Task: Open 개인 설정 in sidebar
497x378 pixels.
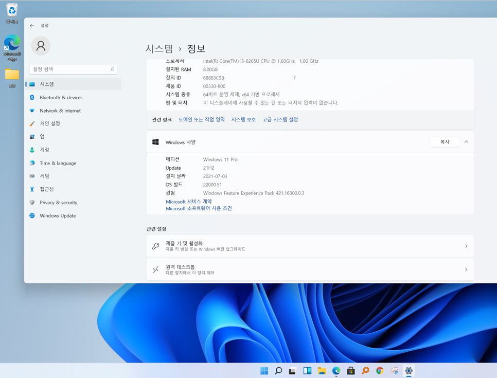Action: point(73,123)
